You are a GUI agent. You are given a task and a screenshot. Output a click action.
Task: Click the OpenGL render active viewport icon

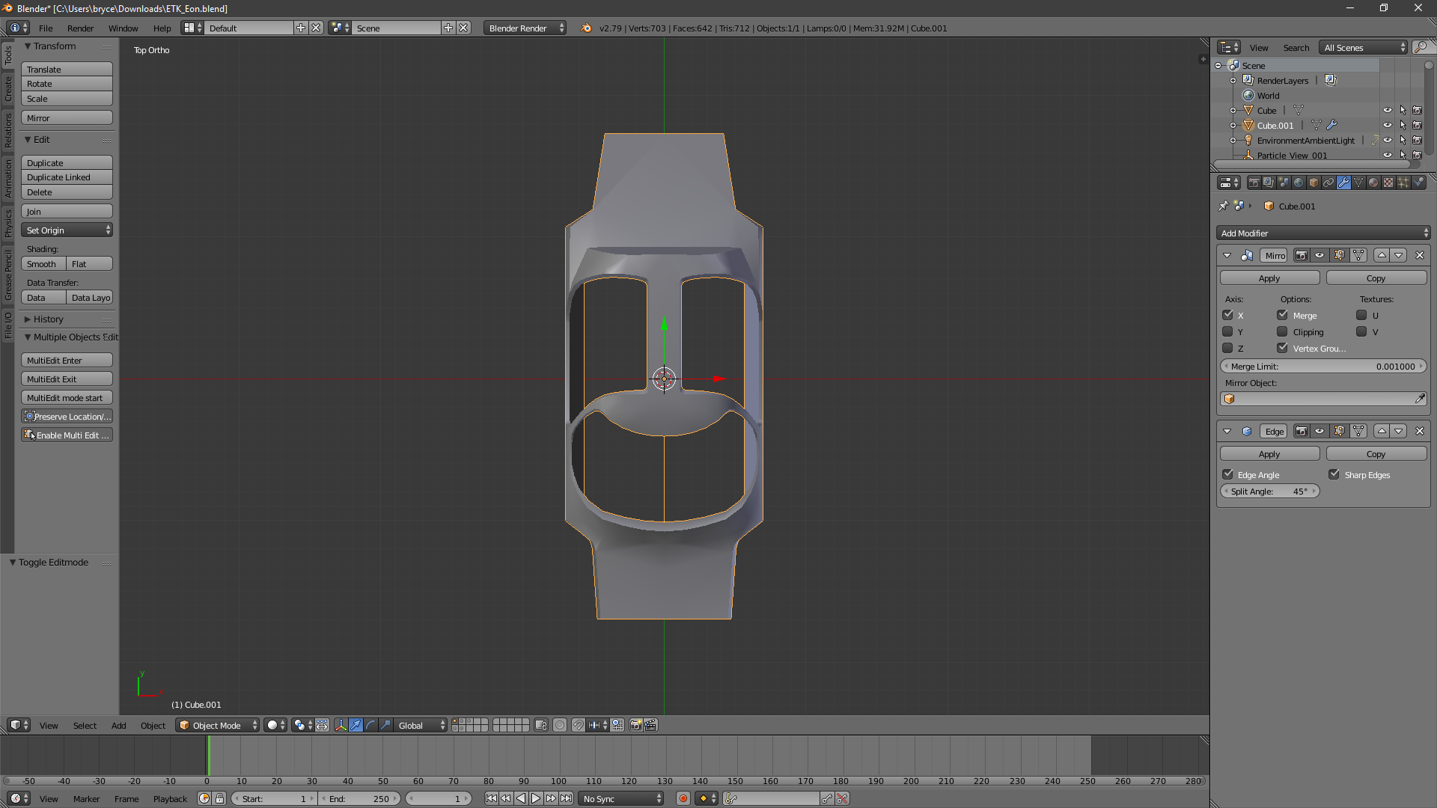point(635,725)
